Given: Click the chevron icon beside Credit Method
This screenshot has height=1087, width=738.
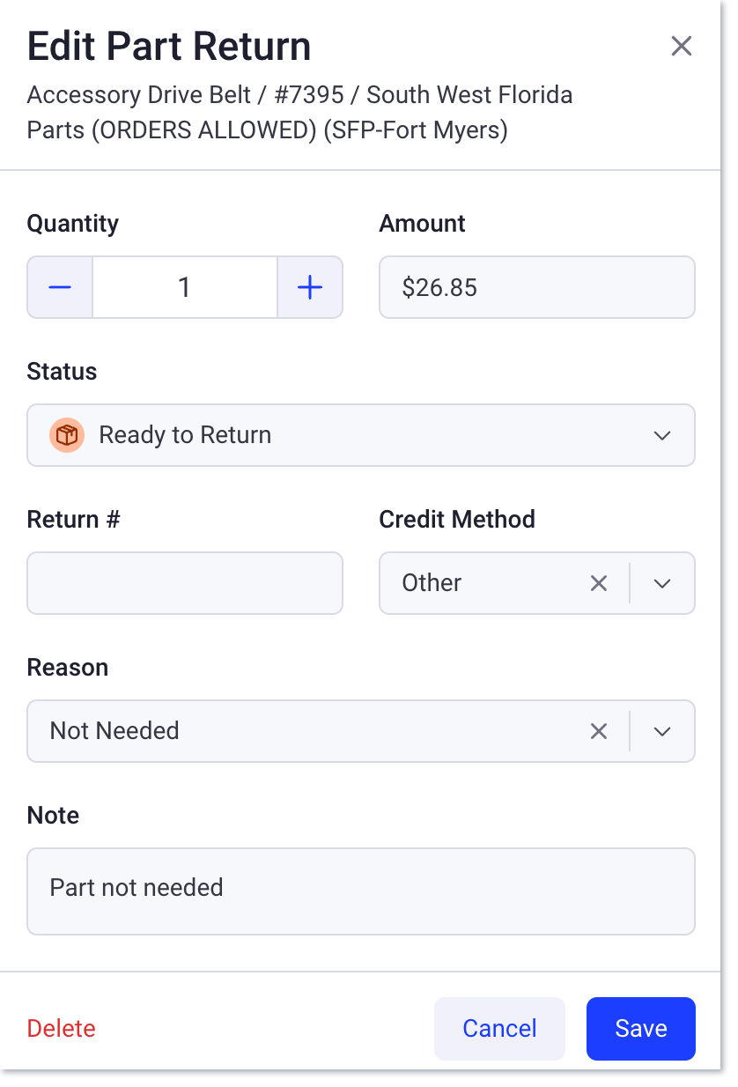Looking at the screenshot, I should click(x=661, y=583).
